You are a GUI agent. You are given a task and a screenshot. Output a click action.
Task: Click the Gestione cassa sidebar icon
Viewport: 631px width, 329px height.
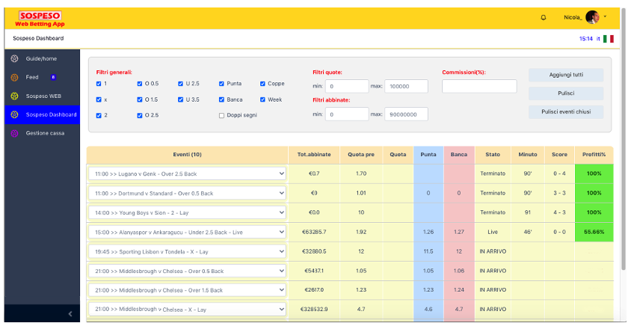(x=14, y=133)
